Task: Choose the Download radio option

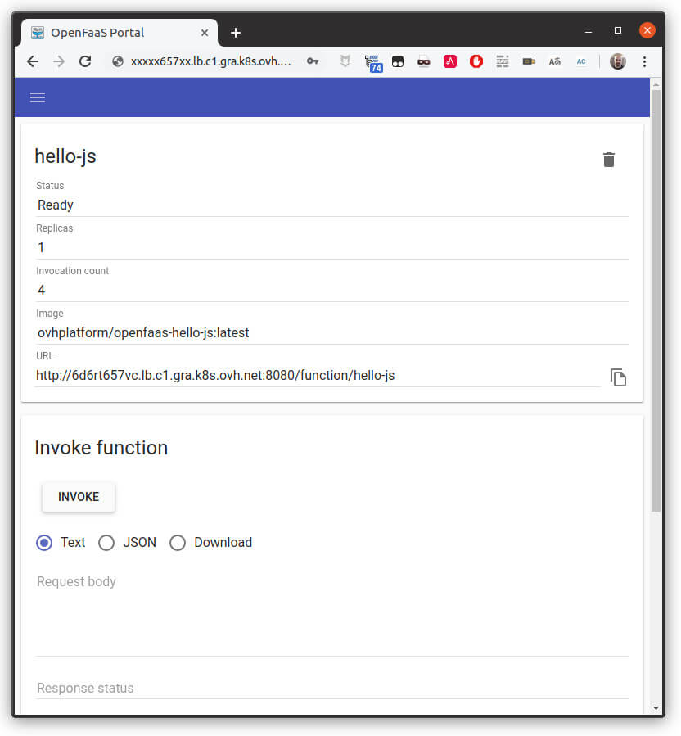Action: (x=178, y=543)
